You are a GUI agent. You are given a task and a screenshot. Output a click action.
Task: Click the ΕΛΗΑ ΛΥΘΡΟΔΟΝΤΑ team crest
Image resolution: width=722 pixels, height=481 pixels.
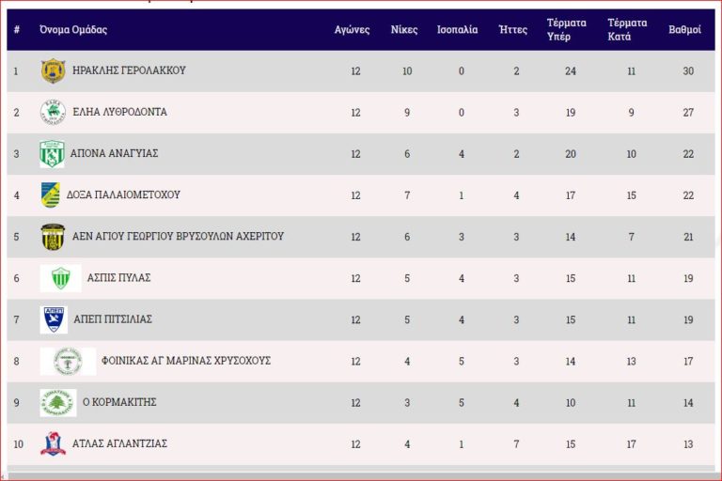pos(53,112)
